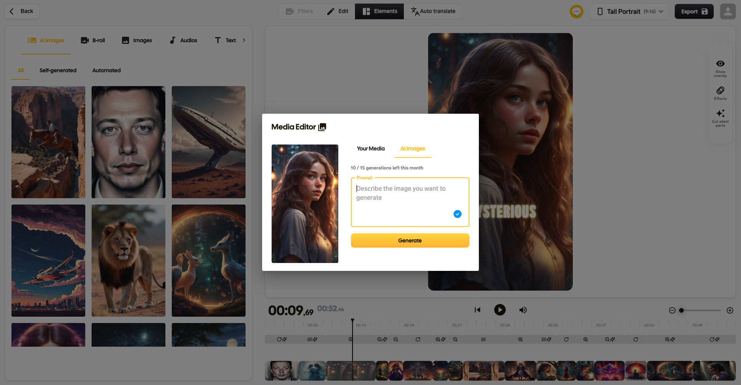Screen dimensions: 741x385
Task: Open the B-roll tab
Action: [x=93, y=40]
